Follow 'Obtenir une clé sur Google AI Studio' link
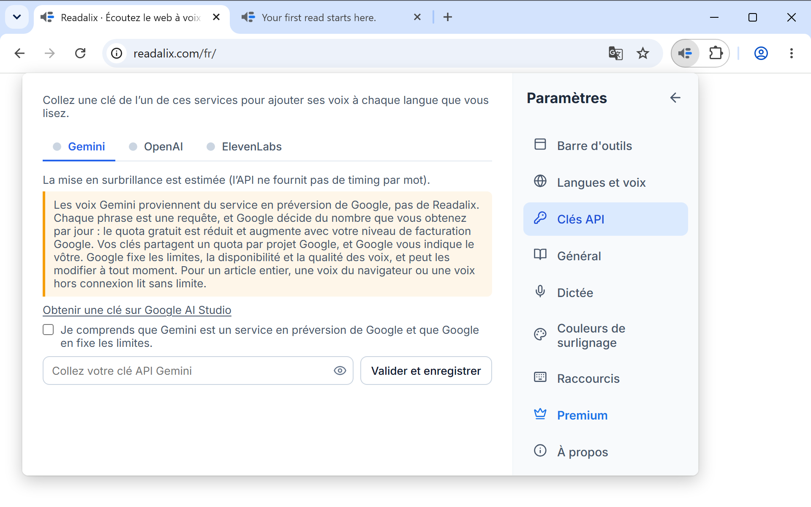This screenshot has height=507, width=811. point(137,310)
